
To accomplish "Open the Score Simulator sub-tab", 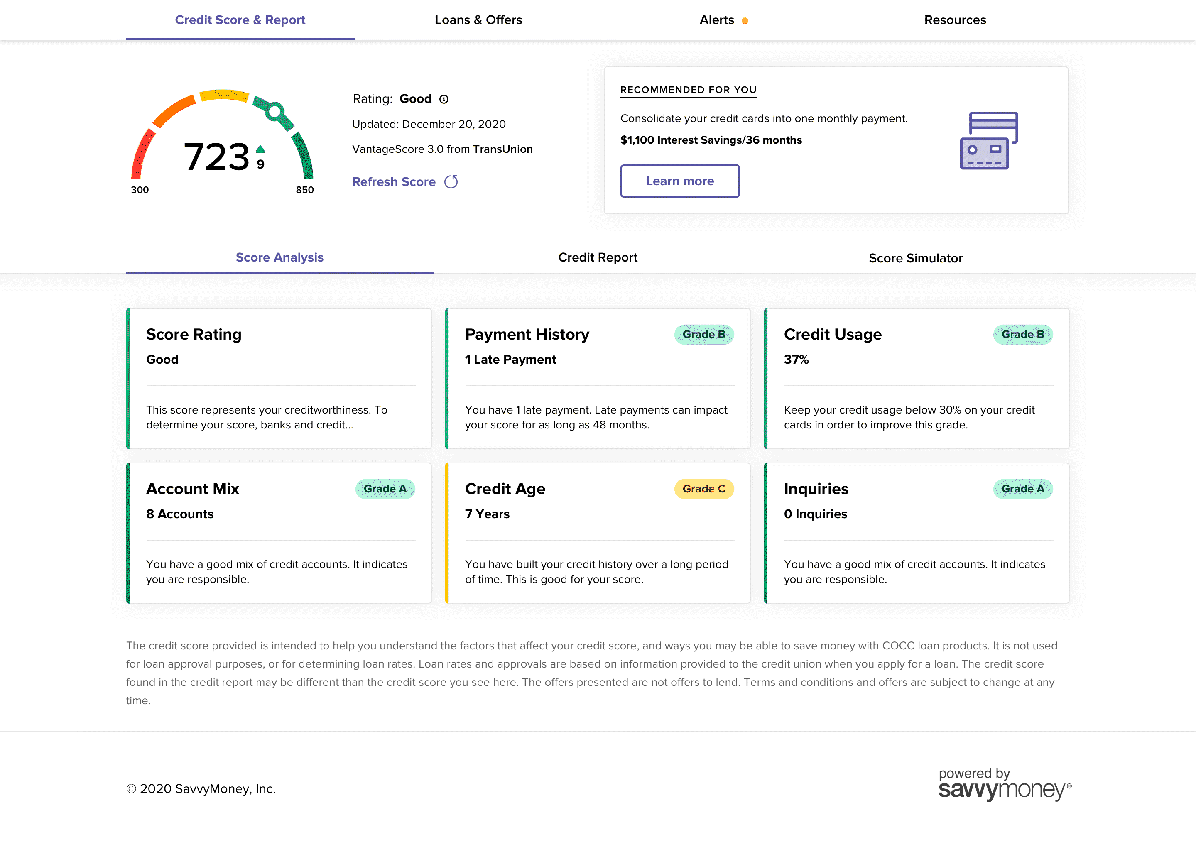I will pyautogui.click(x=915, y=258).
